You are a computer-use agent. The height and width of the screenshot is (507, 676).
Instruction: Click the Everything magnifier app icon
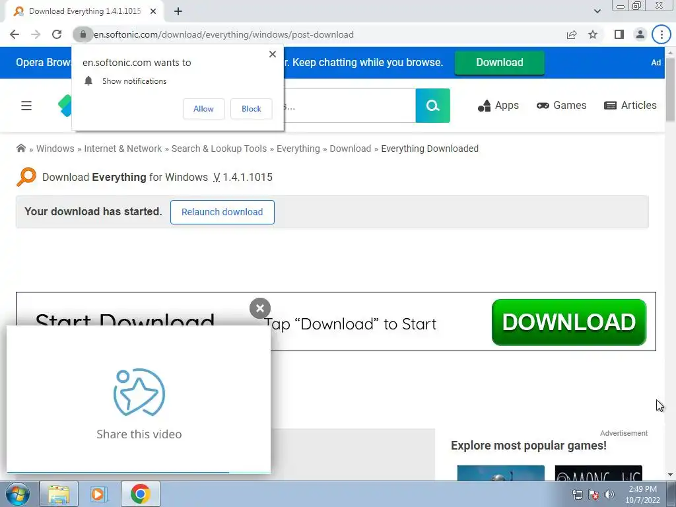[x=26, y=177]
